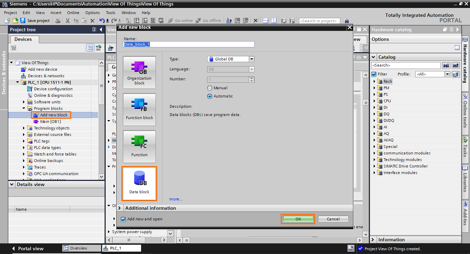Open the Project menu
Screen dimensions: 470x254
[x=11, y=13]
